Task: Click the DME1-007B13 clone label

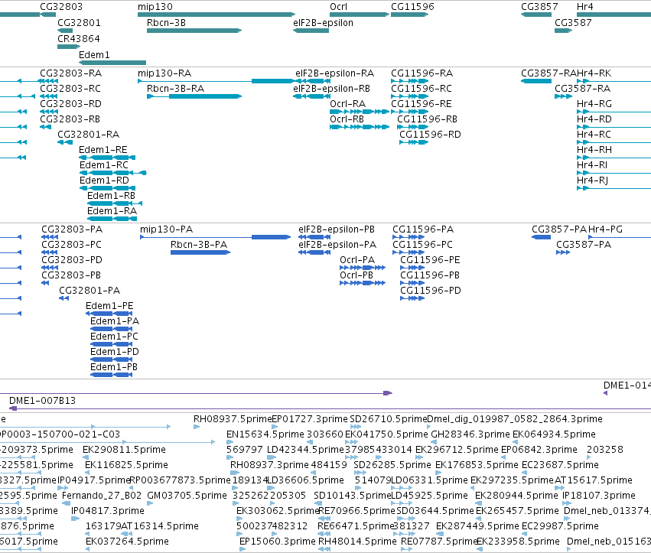Action: (x=42, y=401)
